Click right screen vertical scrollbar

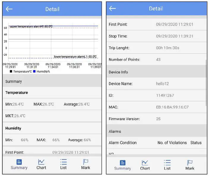tap(206, 82)
